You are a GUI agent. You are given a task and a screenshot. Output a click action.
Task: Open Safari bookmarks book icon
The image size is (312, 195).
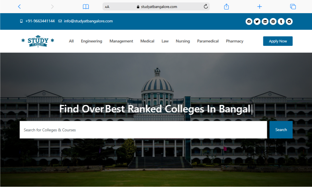(x=86, y=7)
